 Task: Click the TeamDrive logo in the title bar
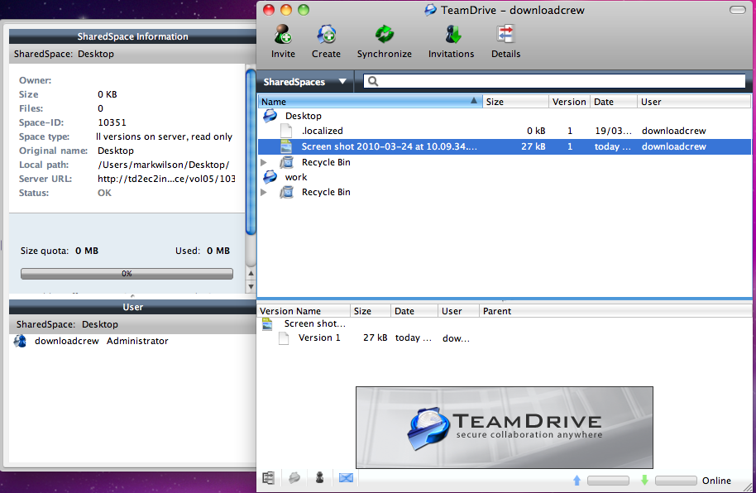click(431, 10)
